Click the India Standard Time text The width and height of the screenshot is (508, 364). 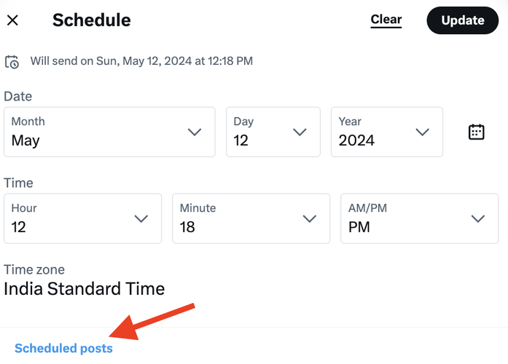[x=85, y=288]
